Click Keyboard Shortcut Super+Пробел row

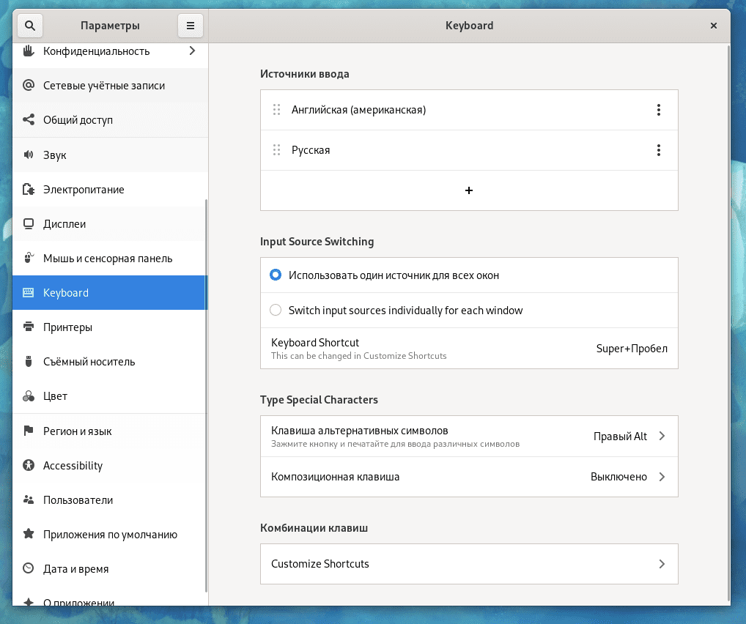(x=469, y=349)
